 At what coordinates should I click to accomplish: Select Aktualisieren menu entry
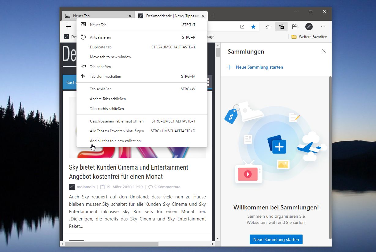tap(142, 37)
